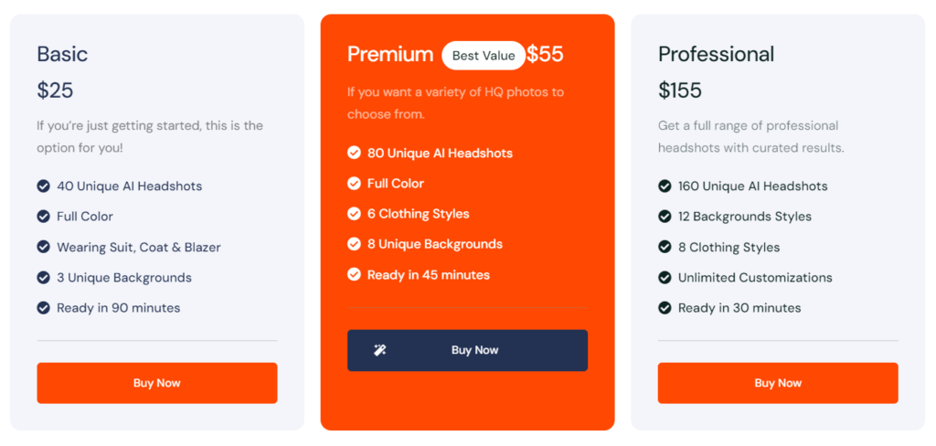The width and height of the screenshot is (936, 446).
Task: Buy the Basic plan with Buy Now
Action: (157, 383)
